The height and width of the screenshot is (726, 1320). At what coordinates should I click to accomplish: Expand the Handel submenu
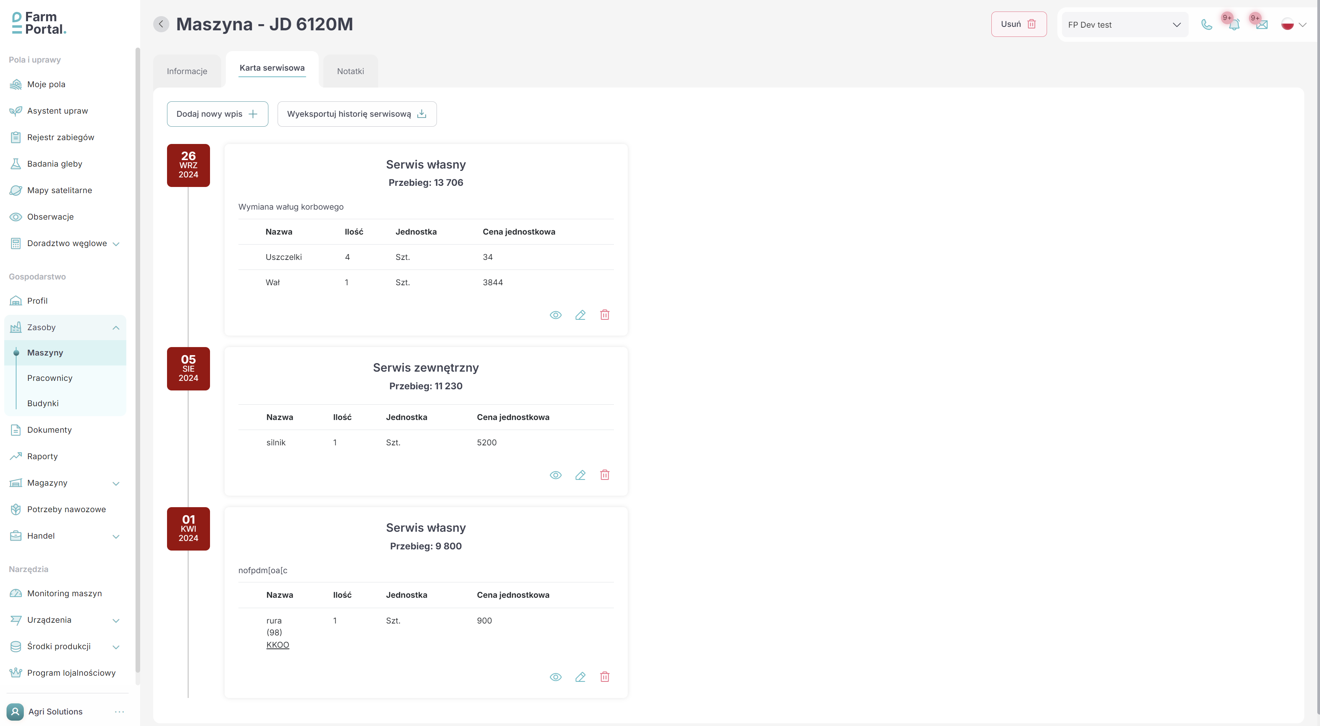pos(116,536)
